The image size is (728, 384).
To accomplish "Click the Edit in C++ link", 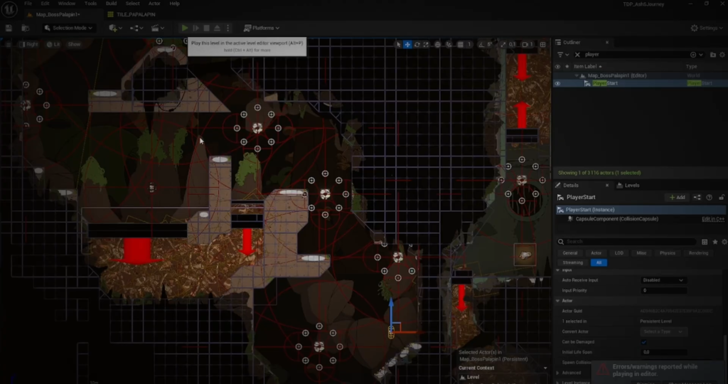I will tap(712, 219).
